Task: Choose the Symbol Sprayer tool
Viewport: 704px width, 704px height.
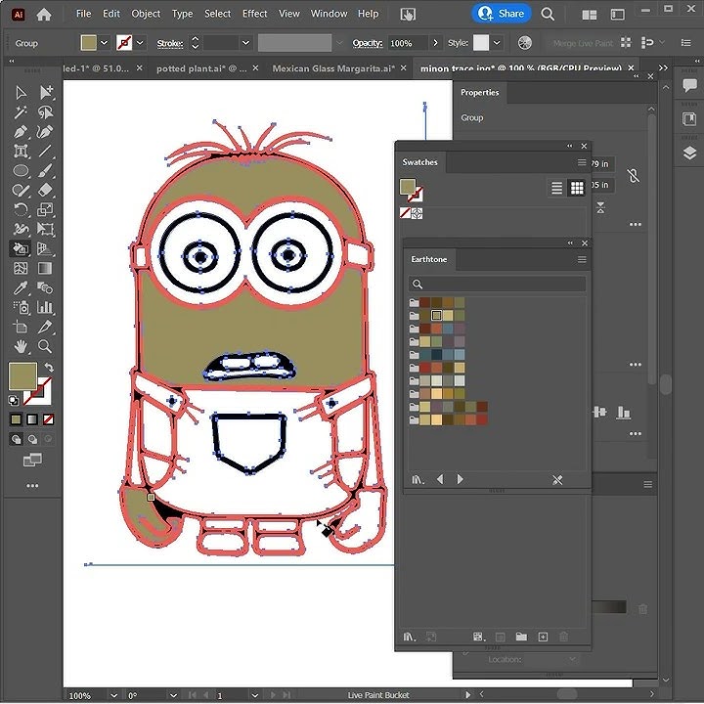Action: click(x=21, y=307)
